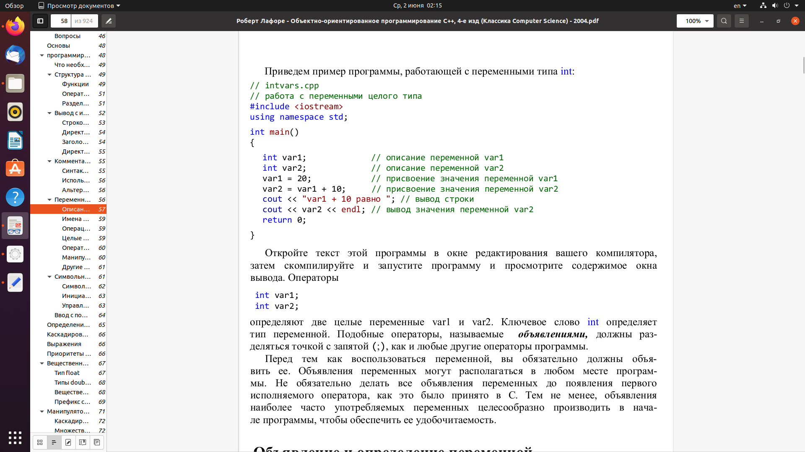Open the 'en' keyboard layout menu
The width and height of the screenshot is (805, 452).
tap(740, 5)
